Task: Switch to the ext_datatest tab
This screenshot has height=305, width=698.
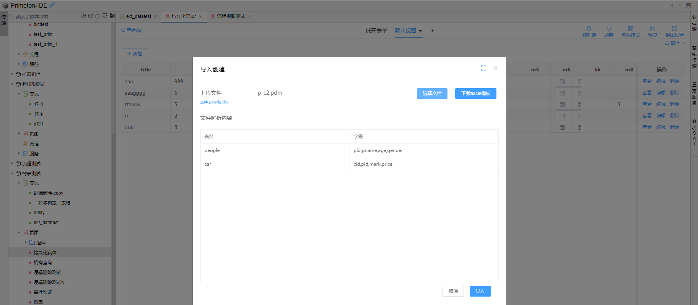Action: (x=138, y=16)
